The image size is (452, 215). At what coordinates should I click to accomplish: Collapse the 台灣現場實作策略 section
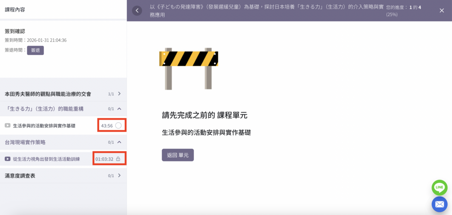pos(119,142)
